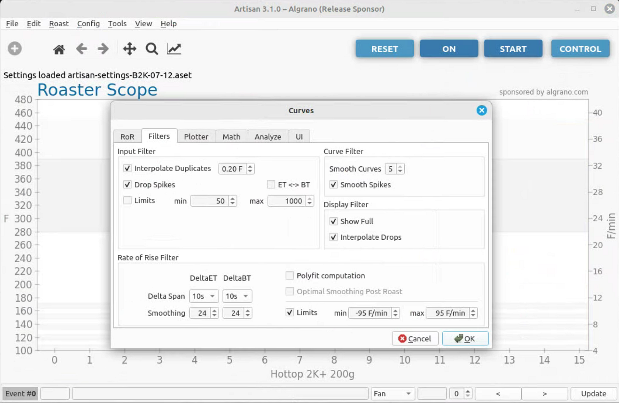Screen dimensions: 619x403
Task: Click the Home reset view icon
Action: point(59,49)
